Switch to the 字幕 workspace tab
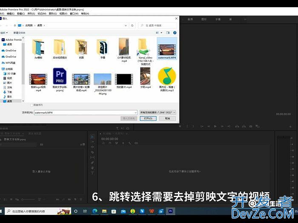The height and width of the screenshot is (223, 298). (x=218, y=20)
